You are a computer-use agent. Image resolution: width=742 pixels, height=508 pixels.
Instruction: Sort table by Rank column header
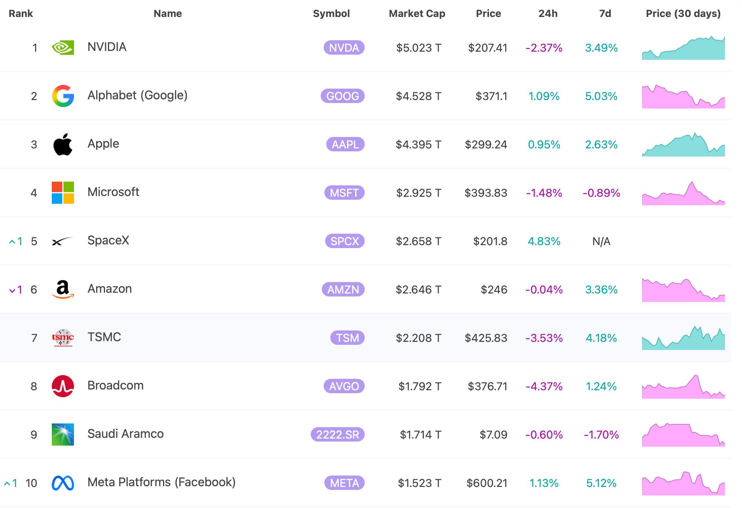click(21, 14)
